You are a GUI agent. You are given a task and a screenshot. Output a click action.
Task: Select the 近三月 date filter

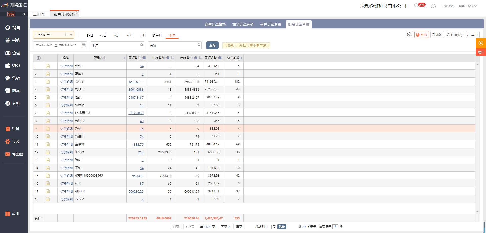point(157,35)
